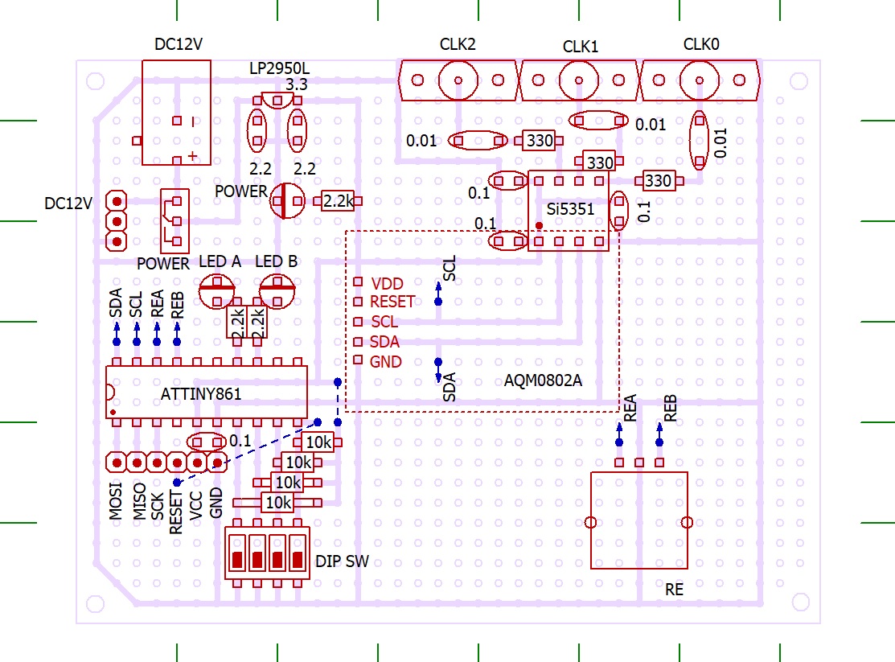895x662 pixels.
Task: Click the LED A label
Action: point(220,261)
